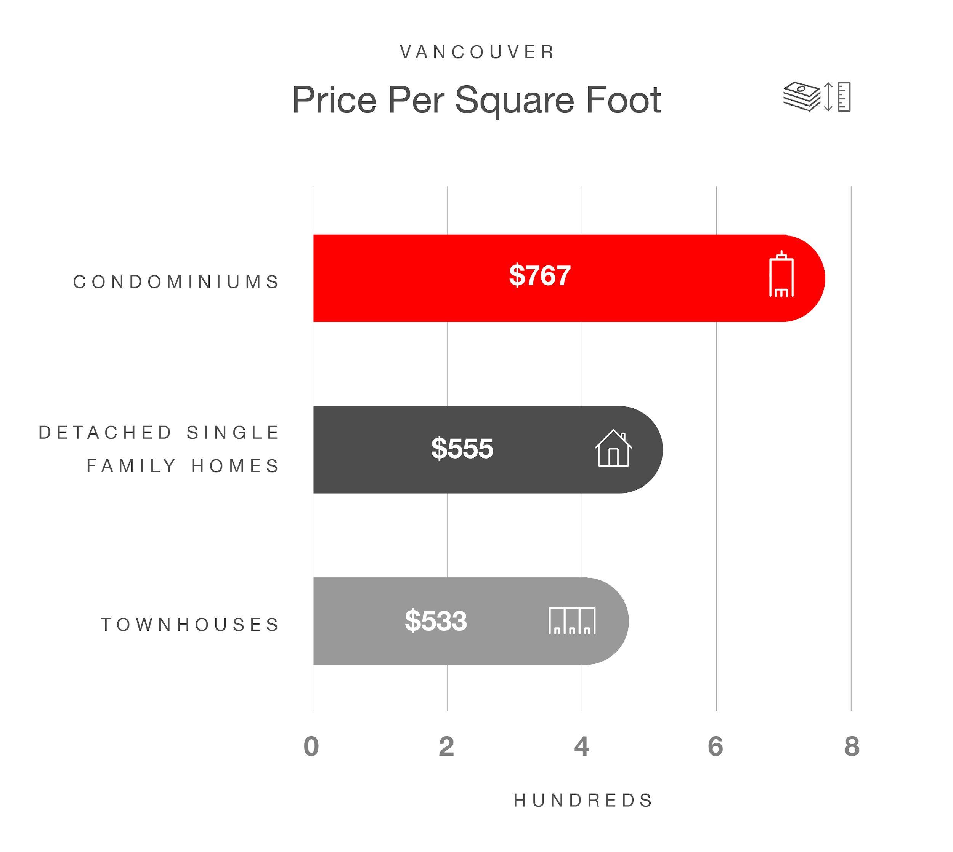Click the detached house icon
953x852 pixels.
tap(613, 448)
